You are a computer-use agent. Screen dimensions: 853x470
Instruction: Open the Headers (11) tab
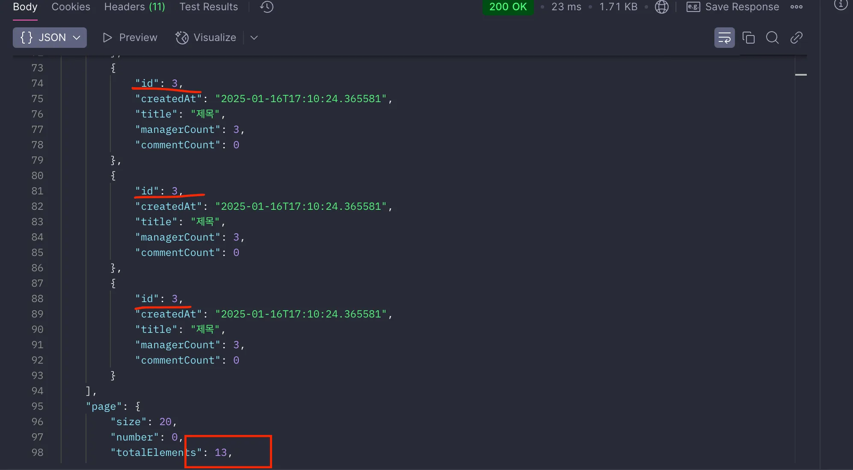coord(134,7)
